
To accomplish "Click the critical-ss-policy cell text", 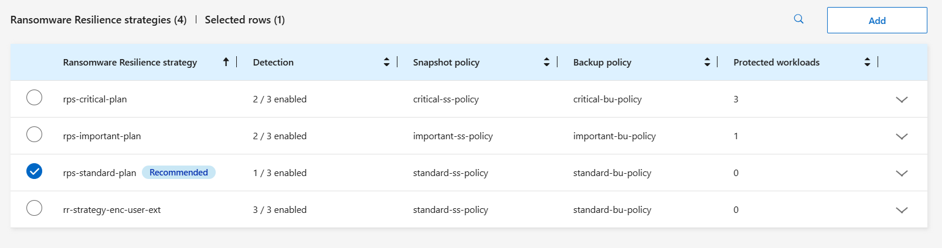I will click(x=446, y=99).
